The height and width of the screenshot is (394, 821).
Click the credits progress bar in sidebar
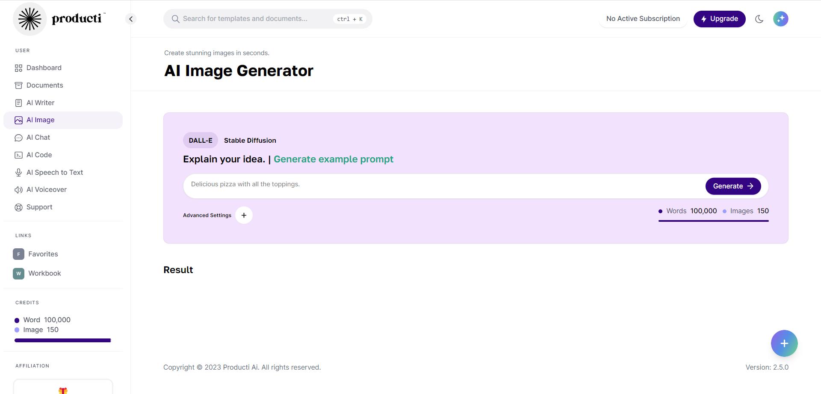[63, 341]
